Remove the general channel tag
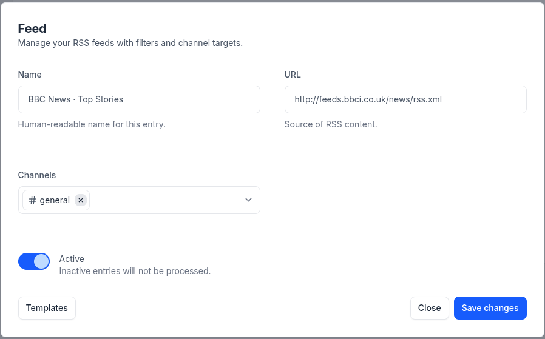Image resolution: width=545 pixels, height=339 pixels. tap(81, 200)
